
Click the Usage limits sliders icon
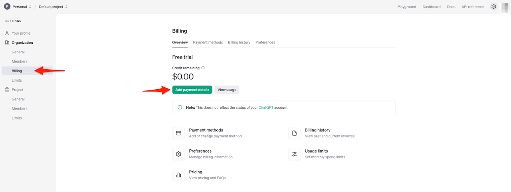click(294, 154)
